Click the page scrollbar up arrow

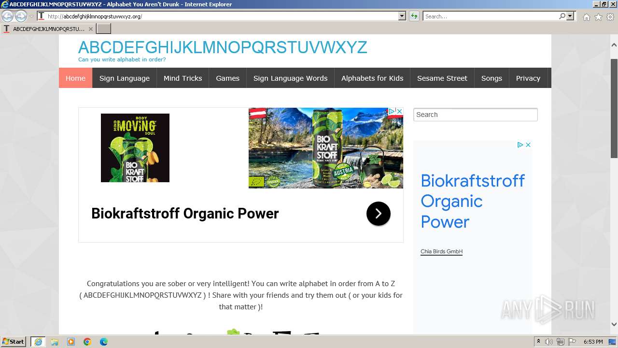click(x=614, y=45)
